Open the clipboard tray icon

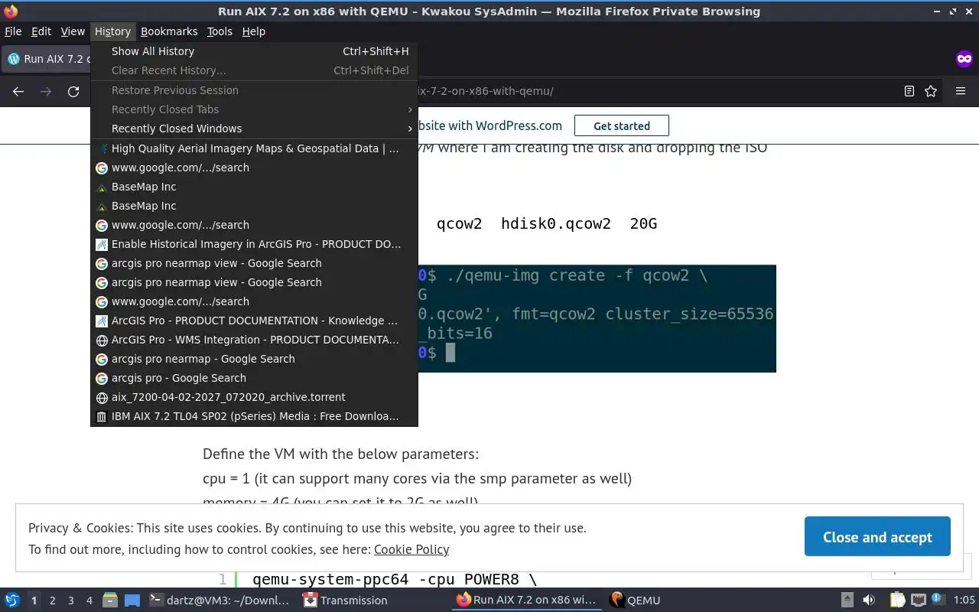[897, 601]
